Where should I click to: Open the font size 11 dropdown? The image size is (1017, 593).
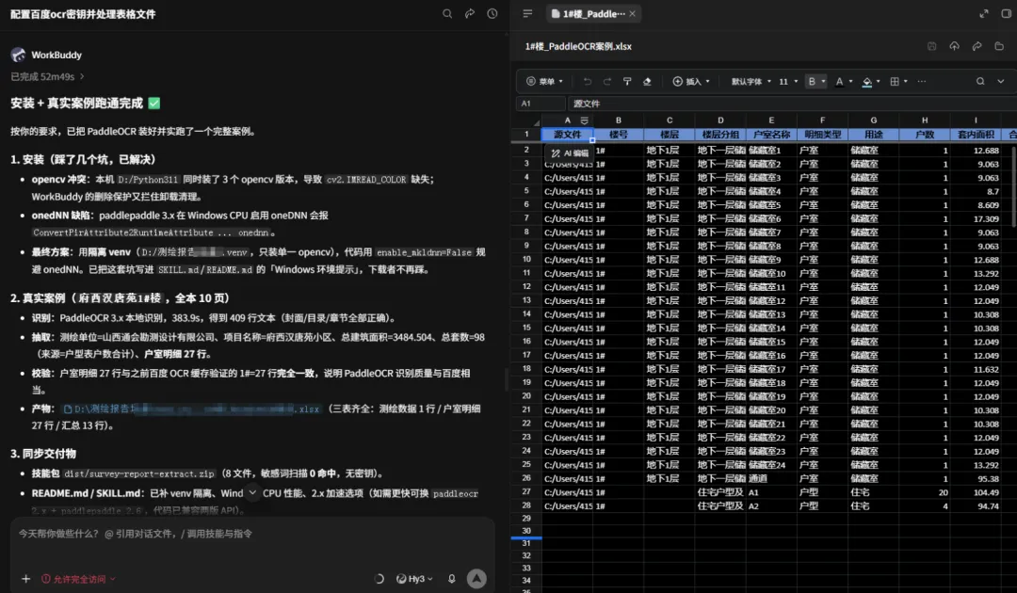tap(788, 81)
